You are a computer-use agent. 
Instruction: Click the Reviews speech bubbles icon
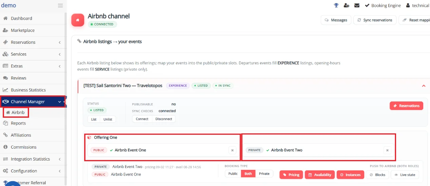tap(5, 78)
